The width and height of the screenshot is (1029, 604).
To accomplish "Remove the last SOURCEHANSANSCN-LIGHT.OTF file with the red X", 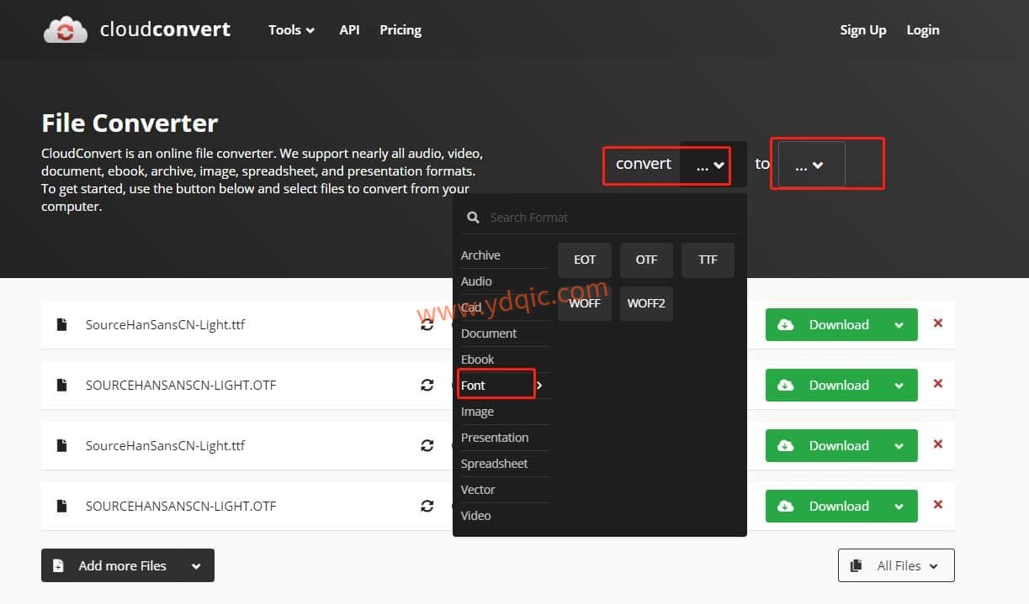I will pos(938,505).
